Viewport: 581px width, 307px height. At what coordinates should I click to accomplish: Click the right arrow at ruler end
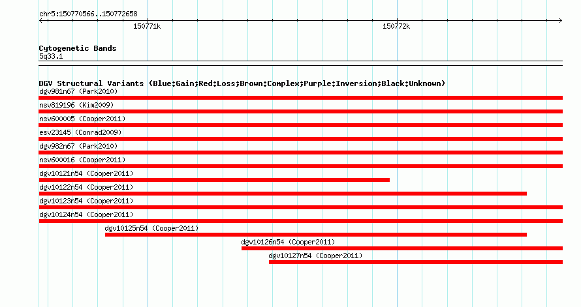(x=560, y=20)
